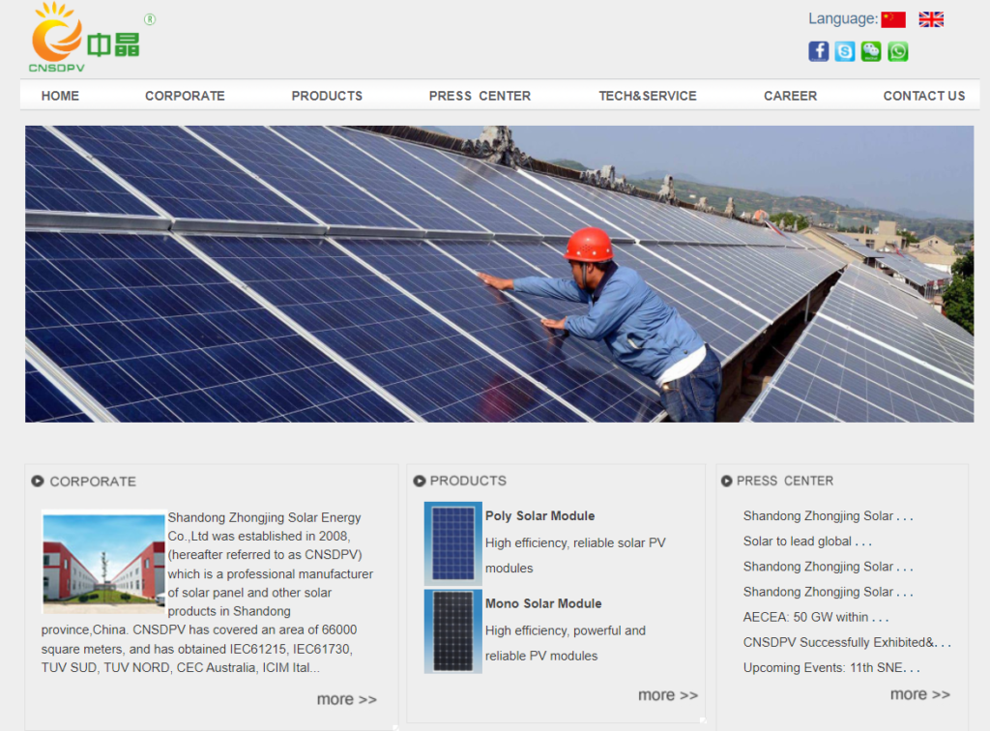The height and width of the screenshot is (731, 990).
Task: Open 'CNSDPV Successfully Exhibited&' news item
Action: pos(847,642)
